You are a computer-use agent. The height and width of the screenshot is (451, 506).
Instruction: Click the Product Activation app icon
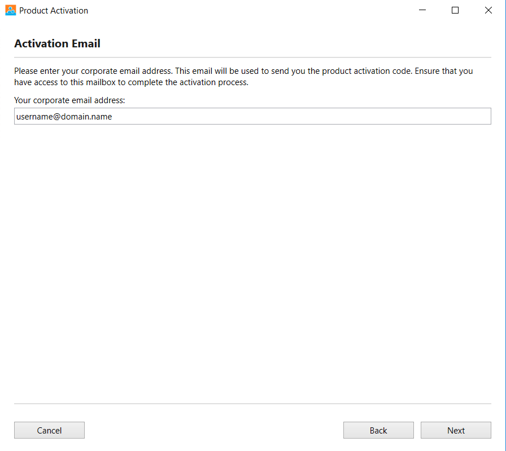click(x=11, y=10)
